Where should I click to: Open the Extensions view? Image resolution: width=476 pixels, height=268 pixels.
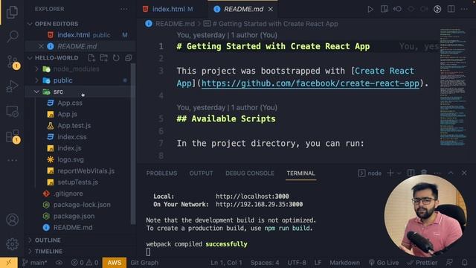tap(12, 136)
